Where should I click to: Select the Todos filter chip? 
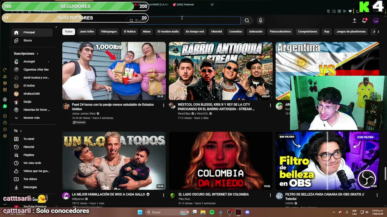(69, 32)
